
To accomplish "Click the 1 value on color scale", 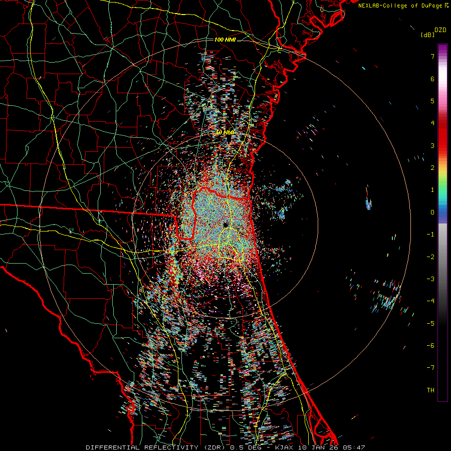I will pos(432,190).
